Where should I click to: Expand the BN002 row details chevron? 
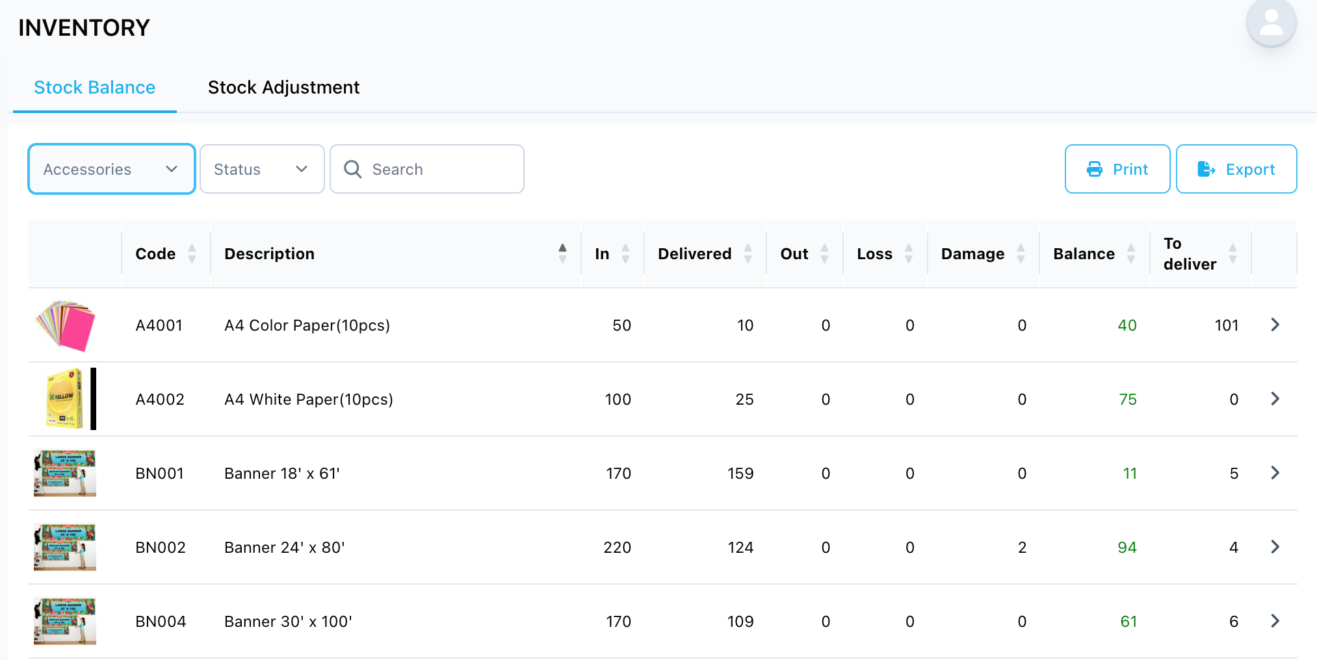1275,547
